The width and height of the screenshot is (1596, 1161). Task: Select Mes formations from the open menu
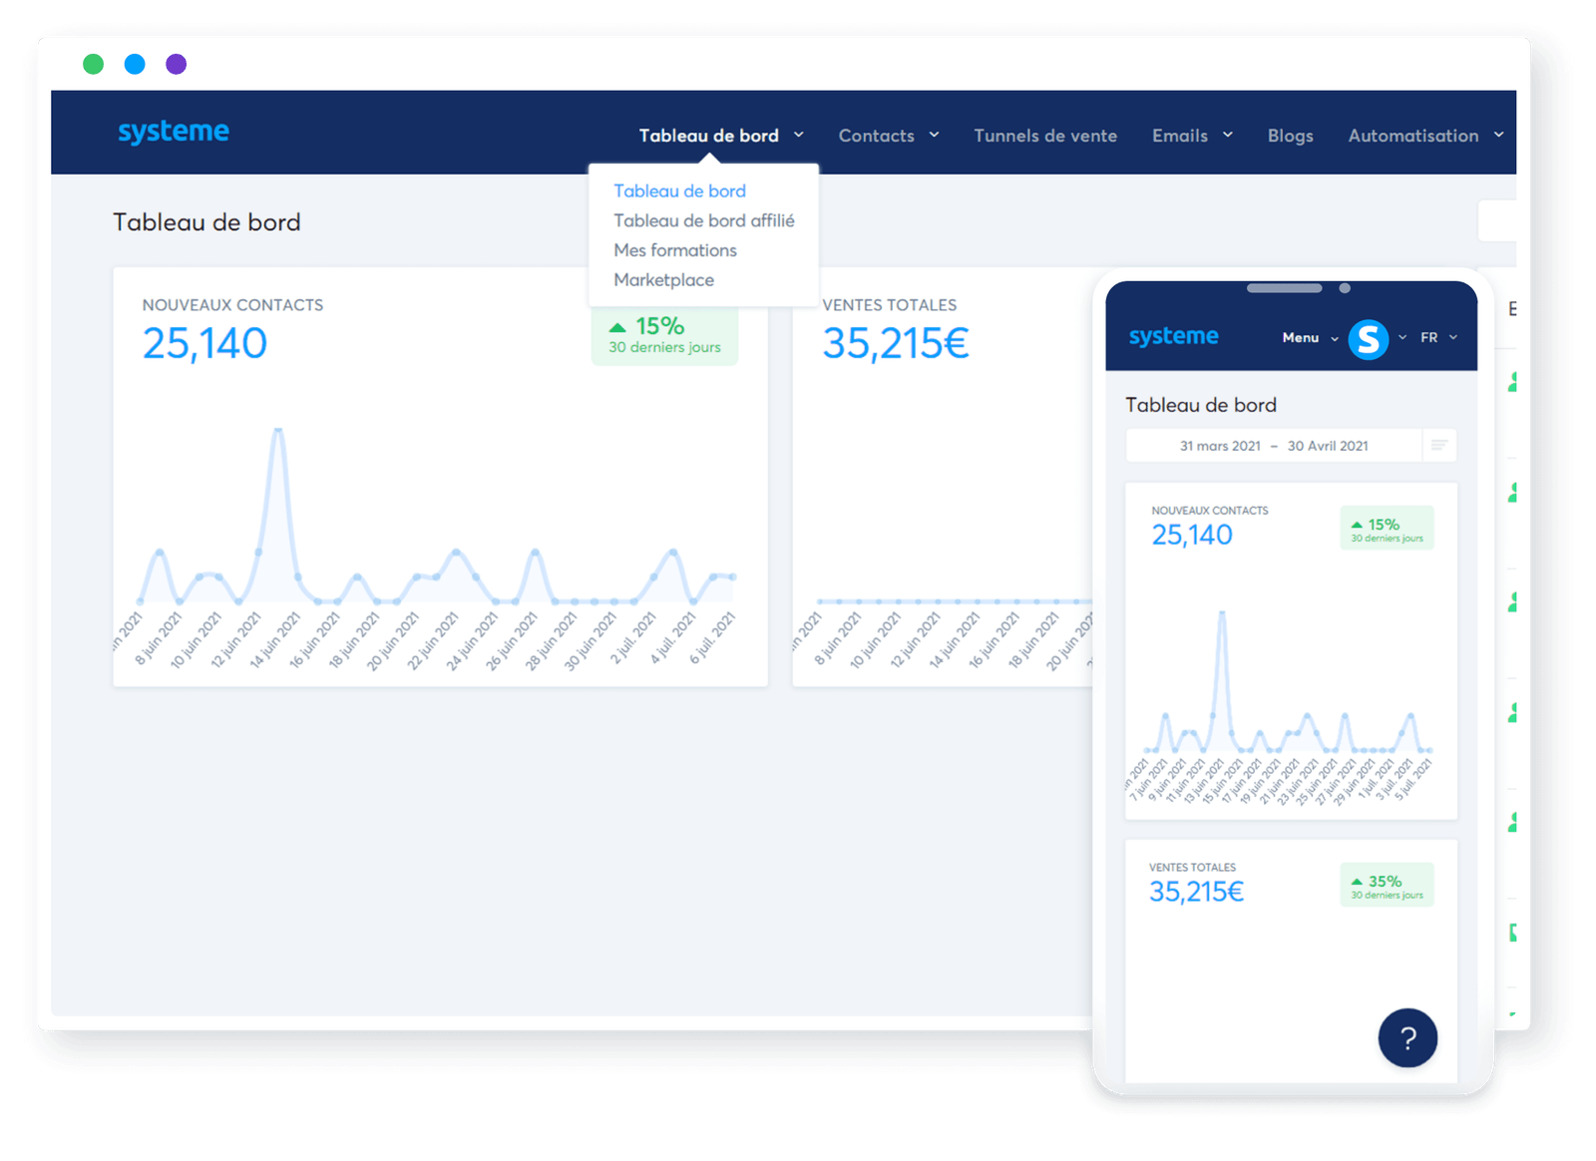click(675, 250)
